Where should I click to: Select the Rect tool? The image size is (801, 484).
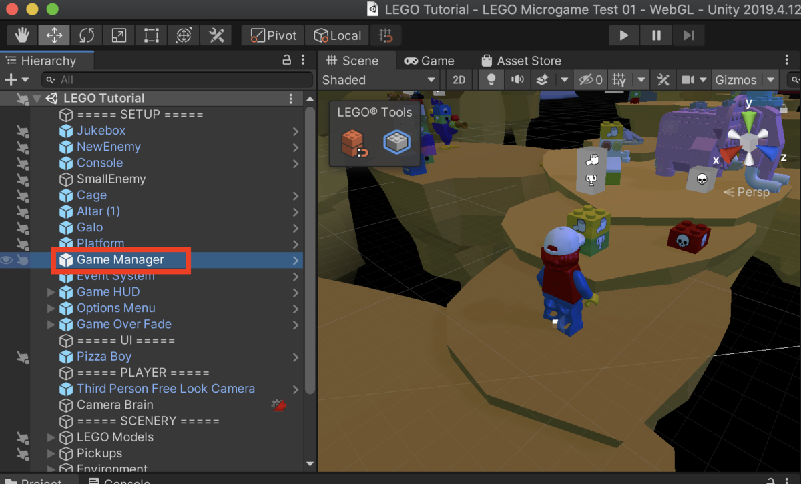(152, 35)
